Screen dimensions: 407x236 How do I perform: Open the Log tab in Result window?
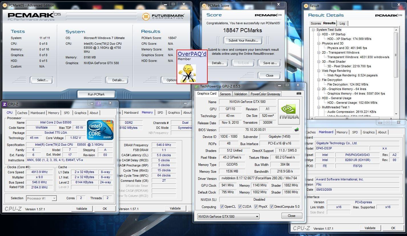tap(342, 23)
